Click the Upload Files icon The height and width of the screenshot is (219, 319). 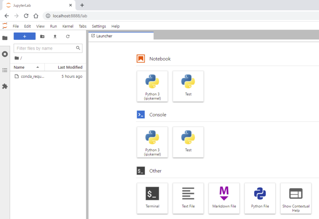click(x=55, y=36)
